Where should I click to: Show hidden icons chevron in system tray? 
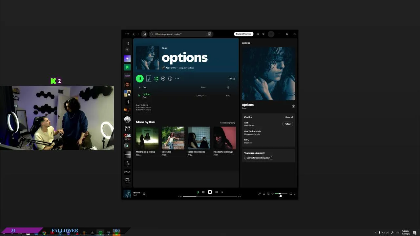[376, 233]
